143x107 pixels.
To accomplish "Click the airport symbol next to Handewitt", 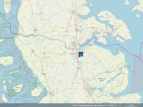I will tap(77, 54).
